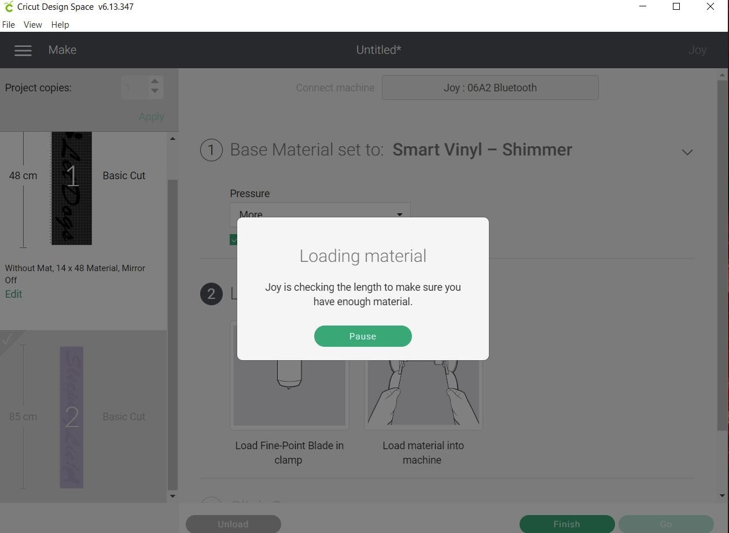The image size is (729, 533).
Task: Maximize the Cricut Design Space window
Action: pos(676,7)
